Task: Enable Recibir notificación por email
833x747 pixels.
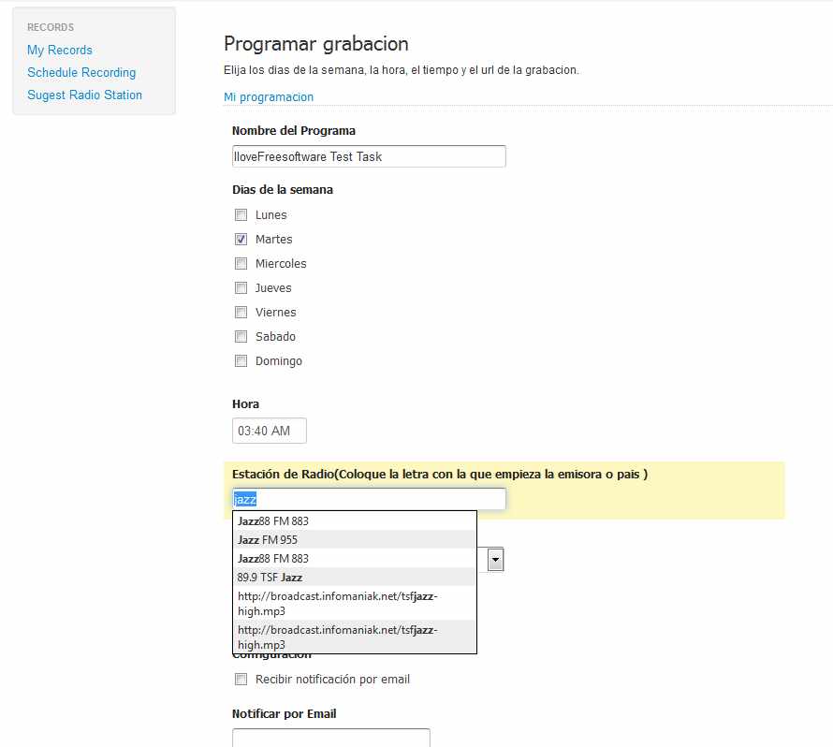Action: pyautogui.click(x=241, y=679)
